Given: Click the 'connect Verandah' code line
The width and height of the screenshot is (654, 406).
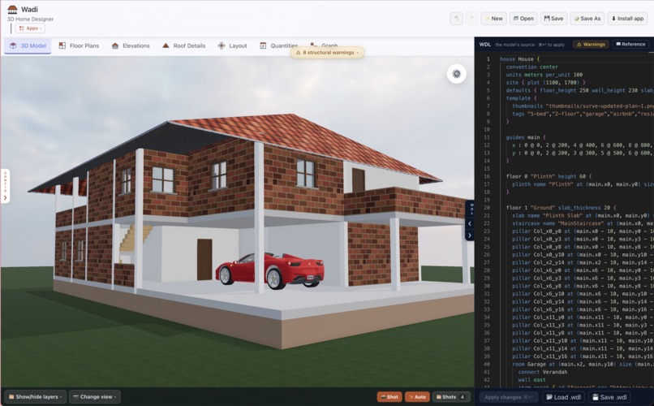Looking at the screenshot, I should click(x=543, y=372).
